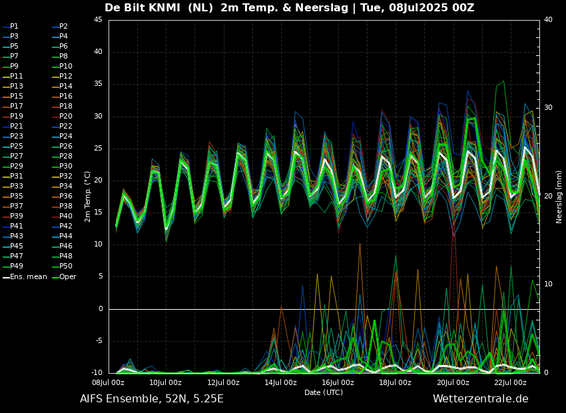Select the Ens. mean legend item
Screen dimensions: 566x413
tap(28, 276)
